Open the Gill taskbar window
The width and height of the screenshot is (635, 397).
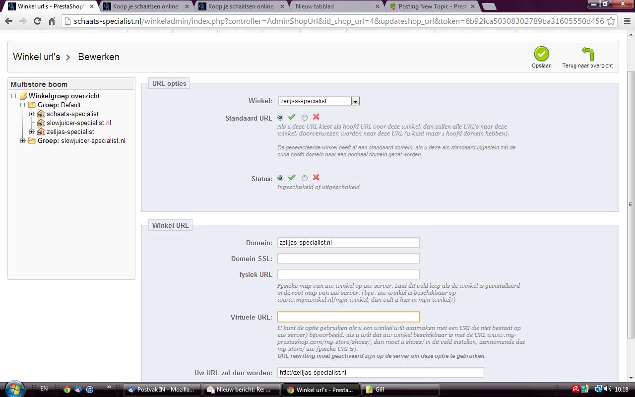400,390
